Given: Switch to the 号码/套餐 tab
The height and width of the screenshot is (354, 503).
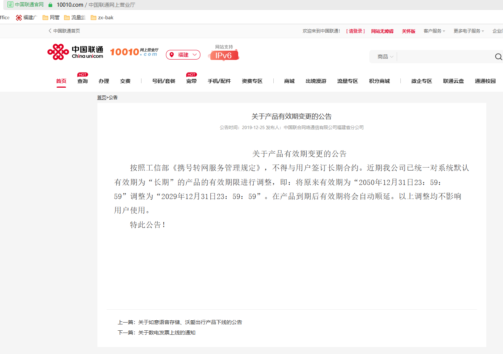Looking at the screenshot, I should coord(163,81).
